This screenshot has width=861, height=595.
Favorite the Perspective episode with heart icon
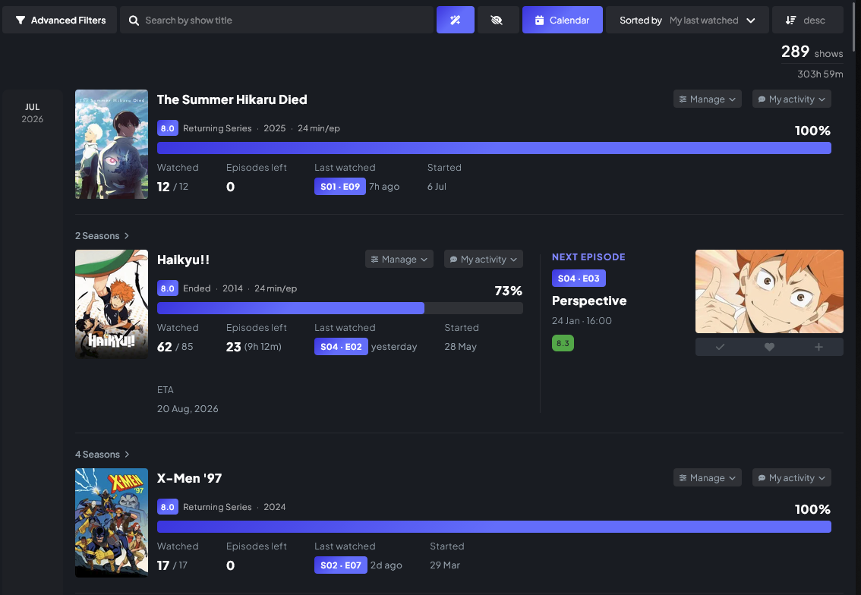(x=769, y=347)
